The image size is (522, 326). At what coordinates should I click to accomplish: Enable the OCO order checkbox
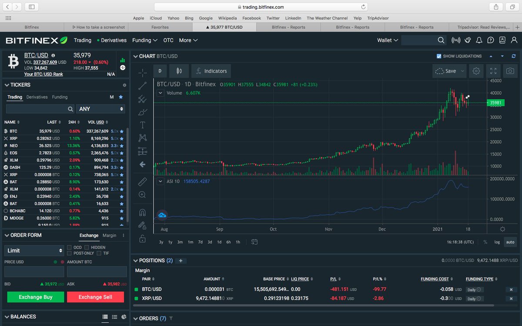coord(69,247)
